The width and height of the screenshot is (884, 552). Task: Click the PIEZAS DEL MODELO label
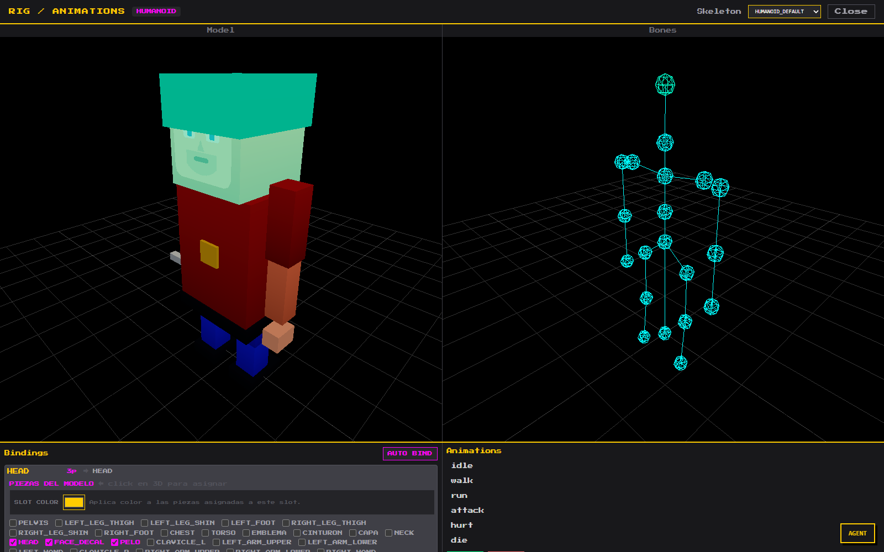tap(51, 484)
